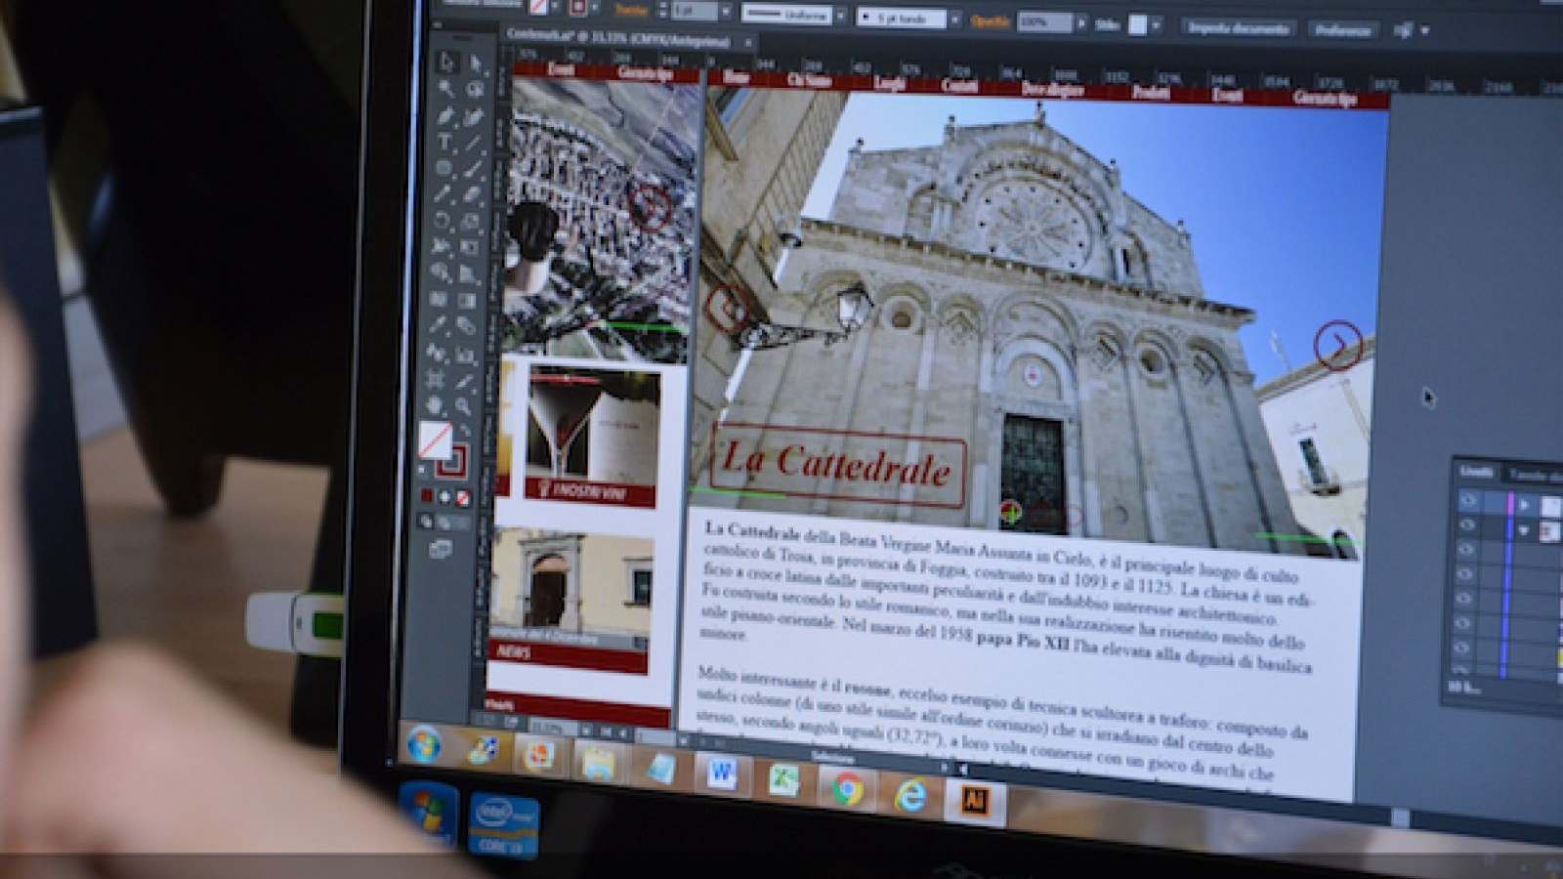Select the Hand tool
This screenshot has width=1563, height=879.
click(x=436, y=403)
